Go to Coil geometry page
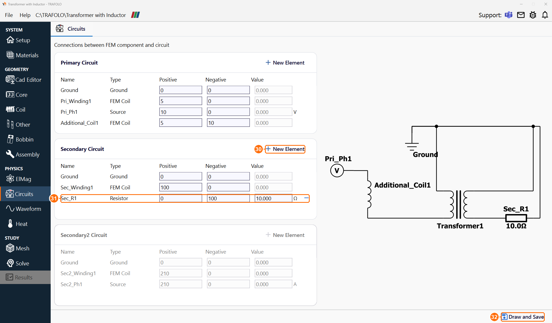 click(16, 109)
